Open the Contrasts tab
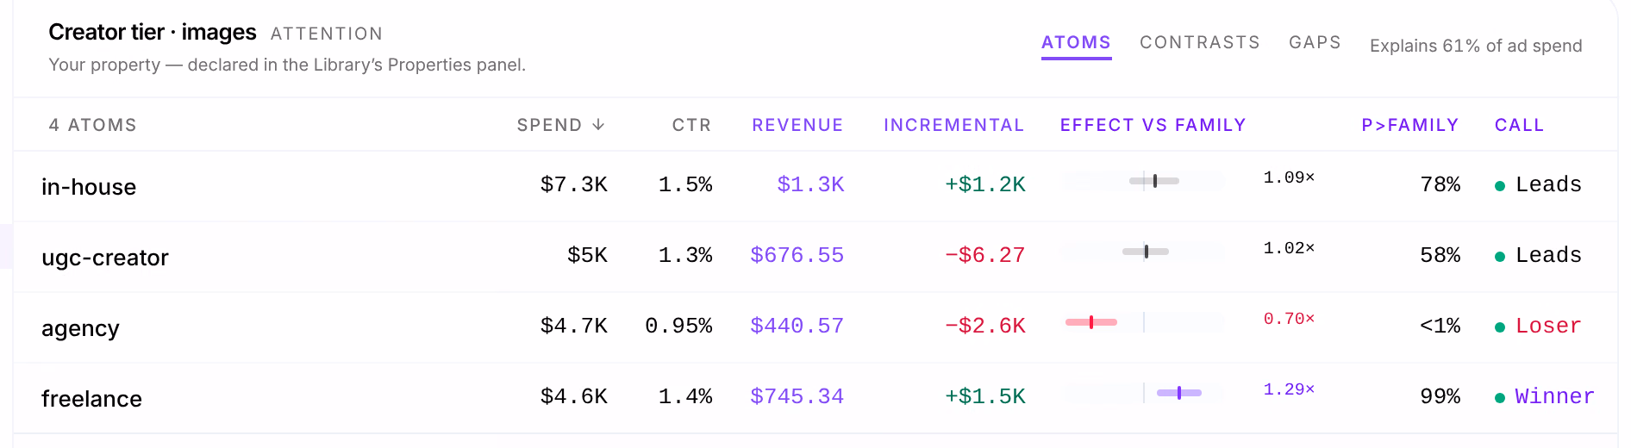This screenshot has width=1631, height=448. 1200,43
